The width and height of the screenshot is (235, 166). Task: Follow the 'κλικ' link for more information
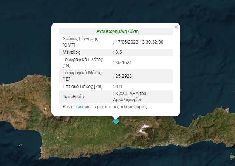(x=79, y=107)
